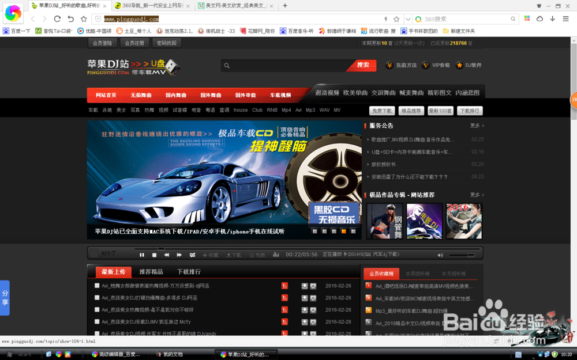Click the address bar URL
Viewport: 577px width, 360px height.
click(x=131, y=19)
